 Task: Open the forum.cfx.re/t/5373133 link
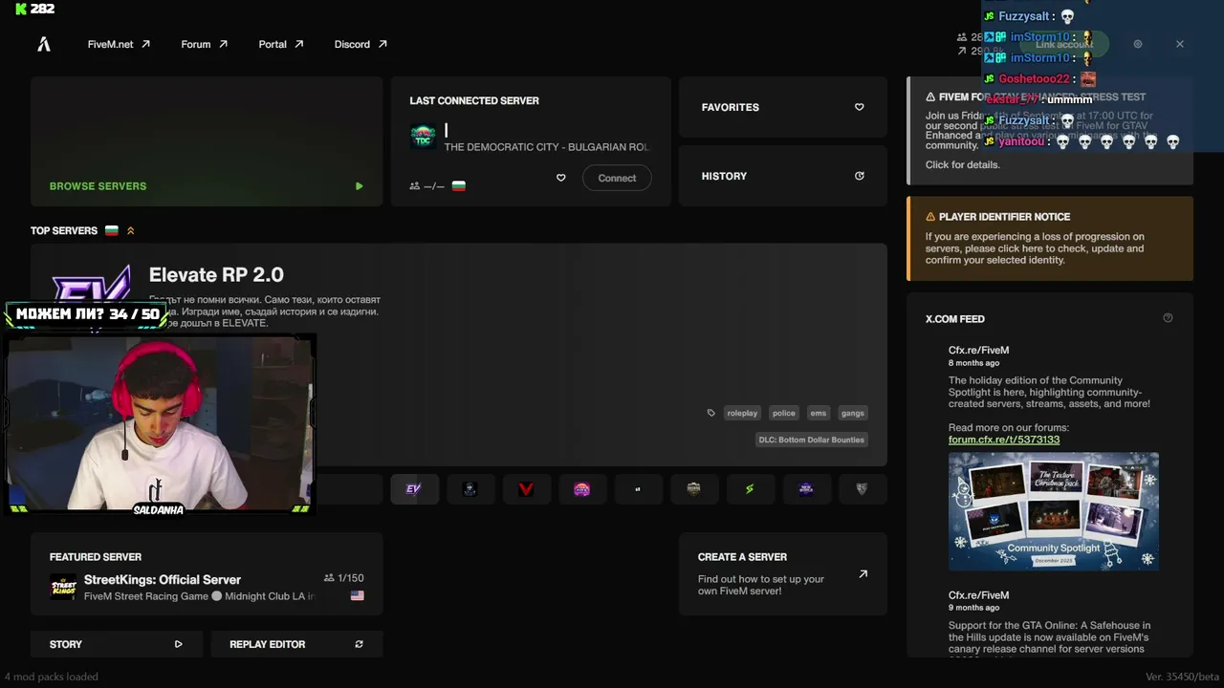pyautogui.click(x=1004, y=440)
